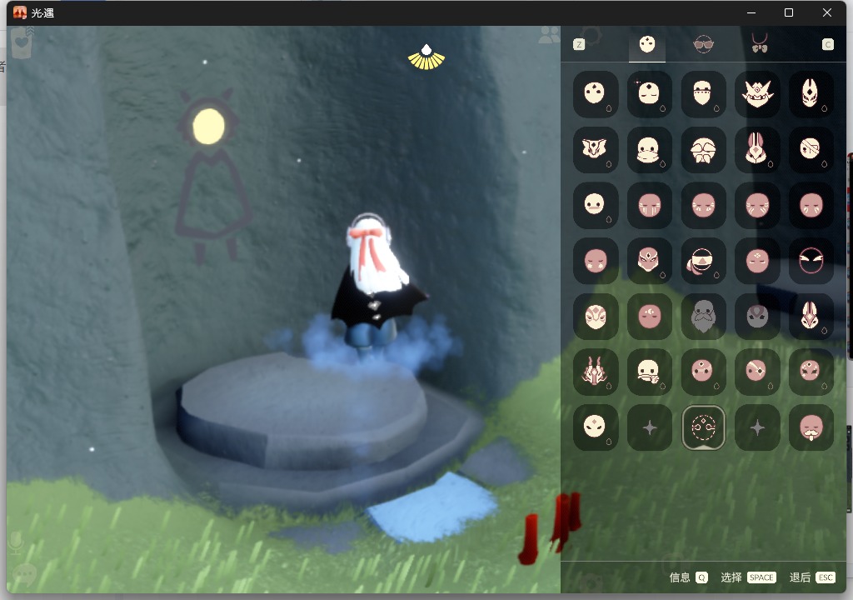Image resolution: width=853 pixels, height=600 pixels.
Task: Pick pink mask with dark angular eyes
Action: [811, 372]
